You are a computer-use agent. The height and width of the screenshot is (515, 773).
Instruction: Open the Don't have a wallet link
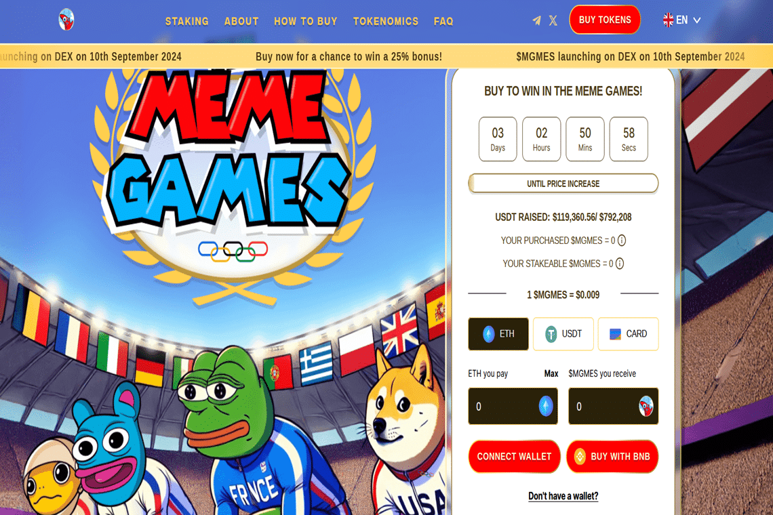click(x=563, y=496)
